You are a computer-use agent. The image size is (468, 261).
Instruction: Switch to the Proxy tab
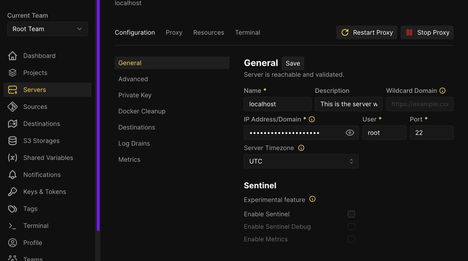click(x=174, y=33)
